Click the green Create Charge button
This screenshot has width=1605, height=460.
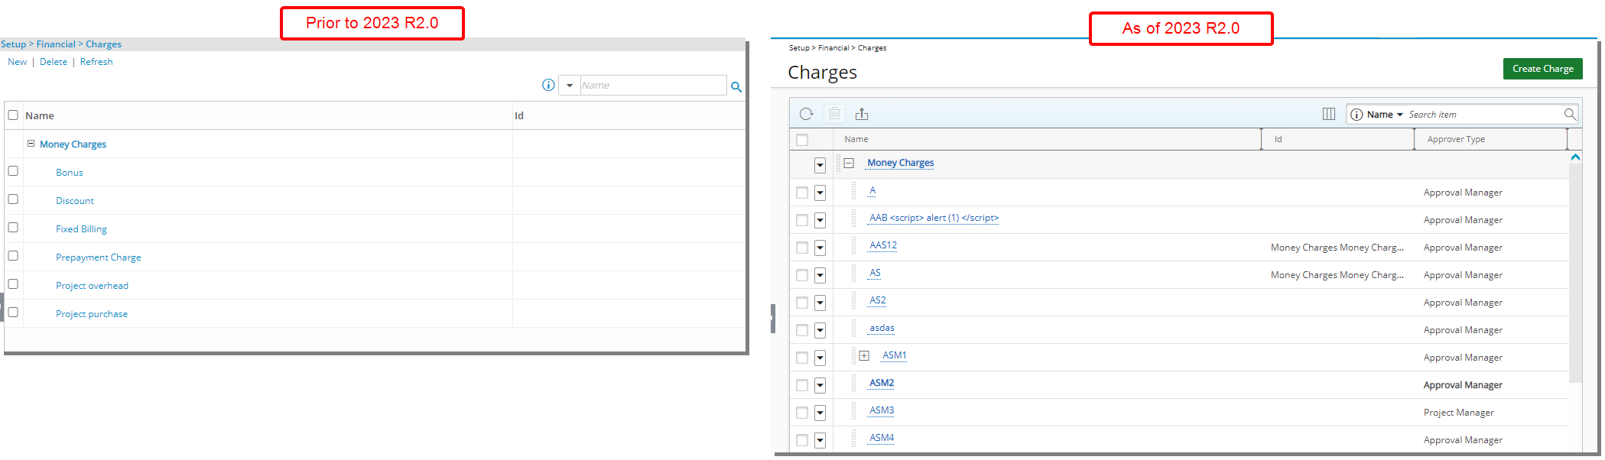coord(1542,69)
